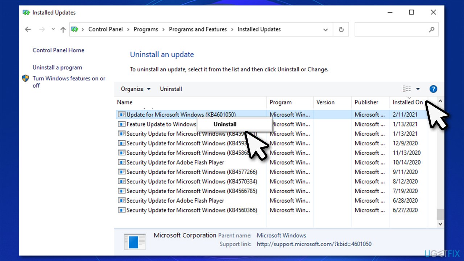
Task: Click the change-view list icon on the toolbar
Action: pos(407,89)
